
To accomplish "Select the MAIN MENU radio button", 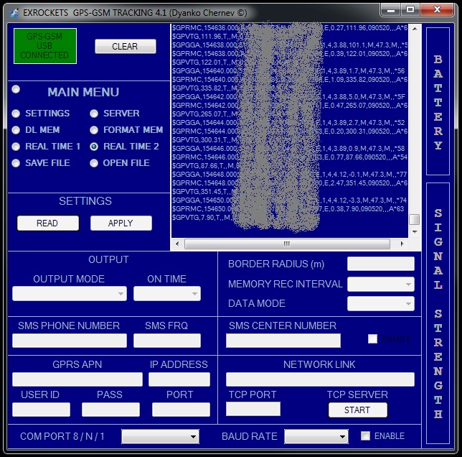I will pos(16,89).
